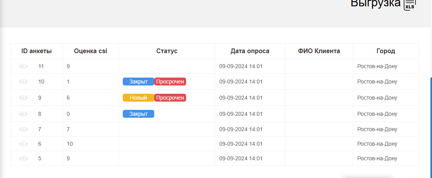The height and width of the screenshot is (178, 432).
Task: Click the eye icon for survey 11
Action: tap(24, 66)
